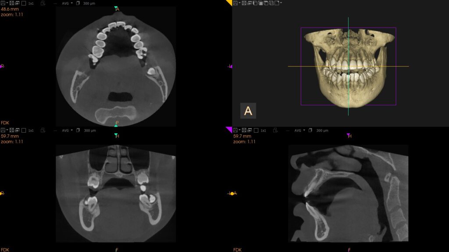
Task: Toggle the square layout box in the sagittal toolbar
Action: click(256, 130)
